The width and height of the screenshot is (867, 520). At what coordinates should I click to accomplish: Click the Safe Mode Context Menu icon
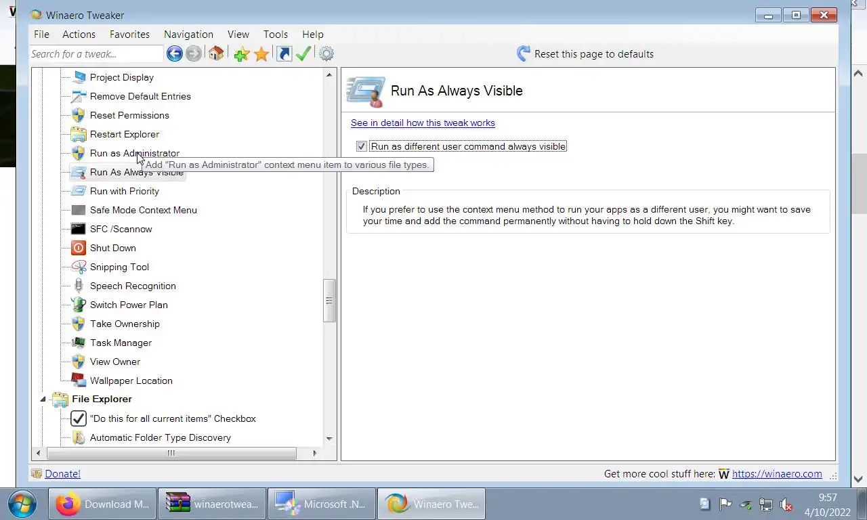click(x=79, y=210)
